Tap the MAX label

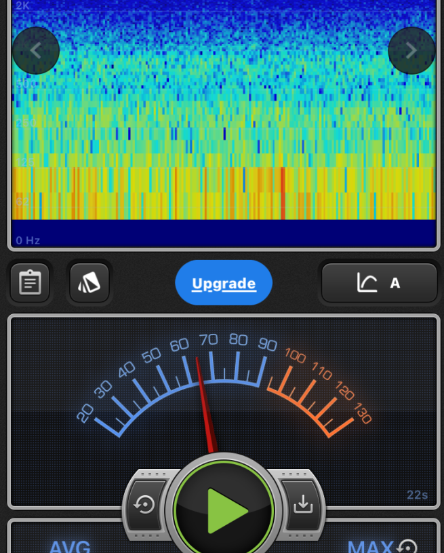[x=370, y=546]
